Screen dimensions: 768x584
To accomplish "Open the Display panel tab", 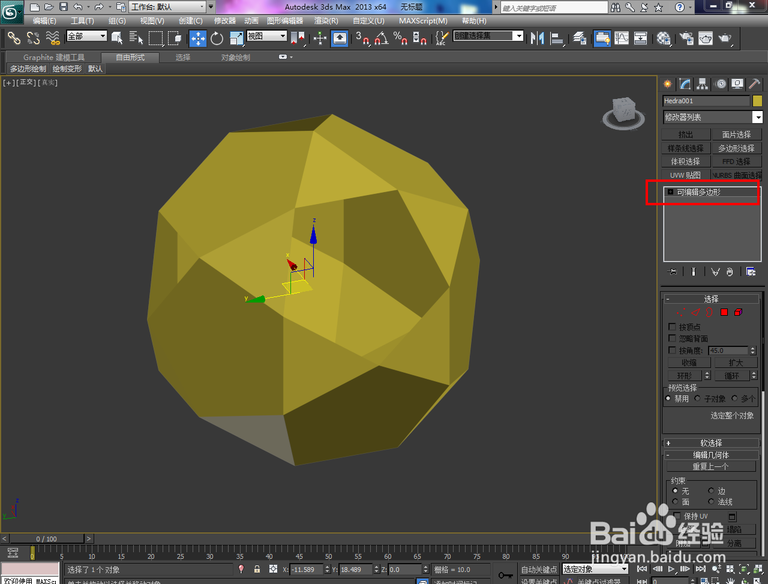I will (737, 84).
